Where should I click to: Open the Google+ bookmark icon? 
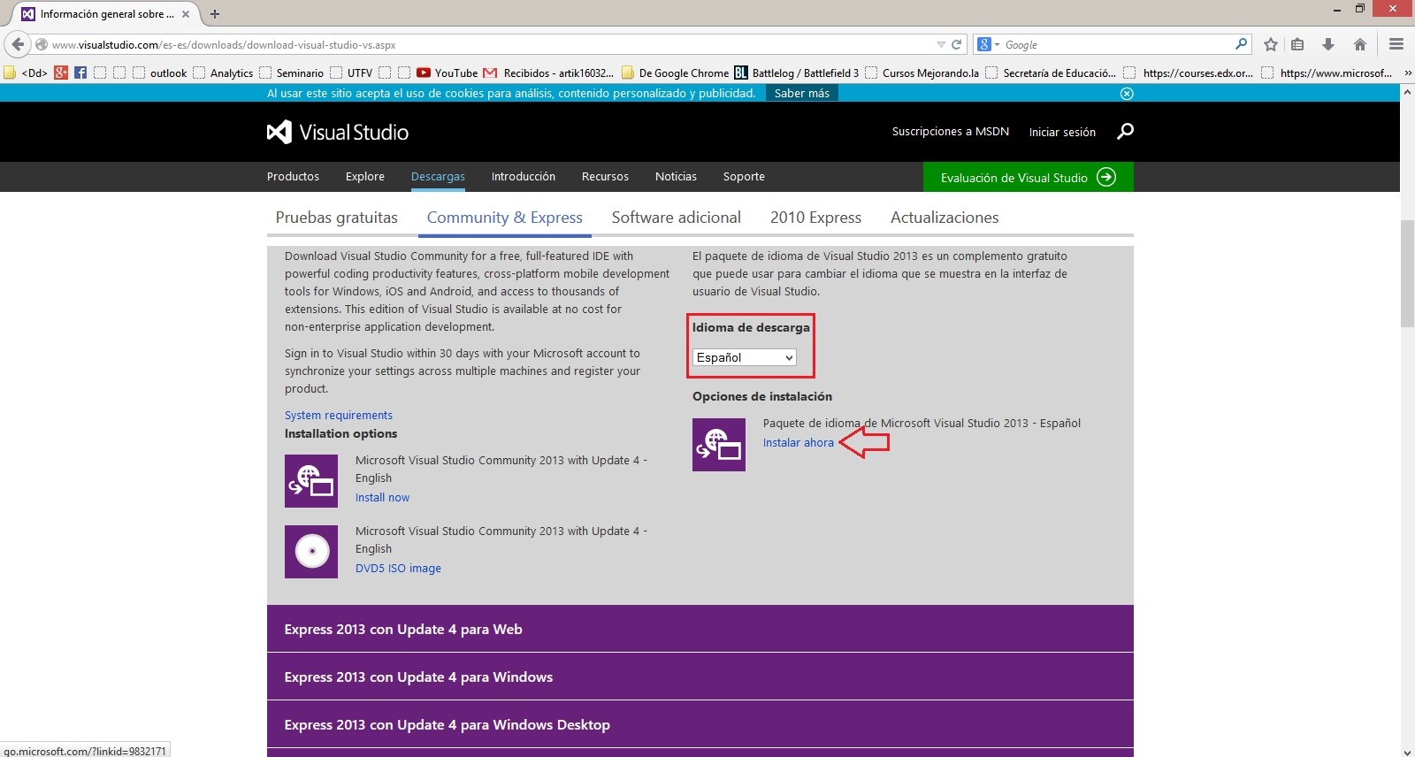[61, 73]
